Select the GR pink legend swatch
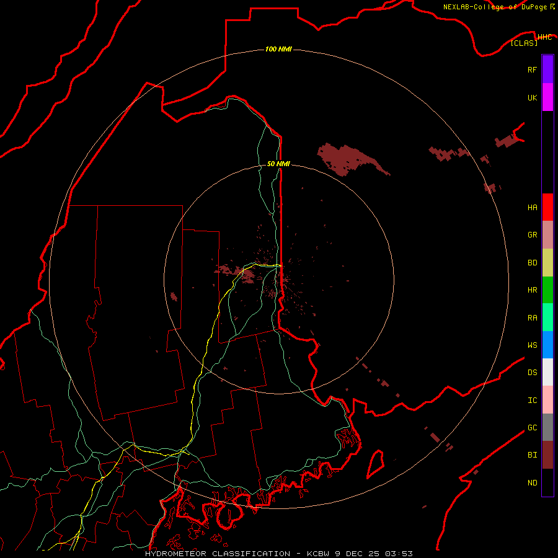This screenshot has width=558, height=558. (547, 235)
